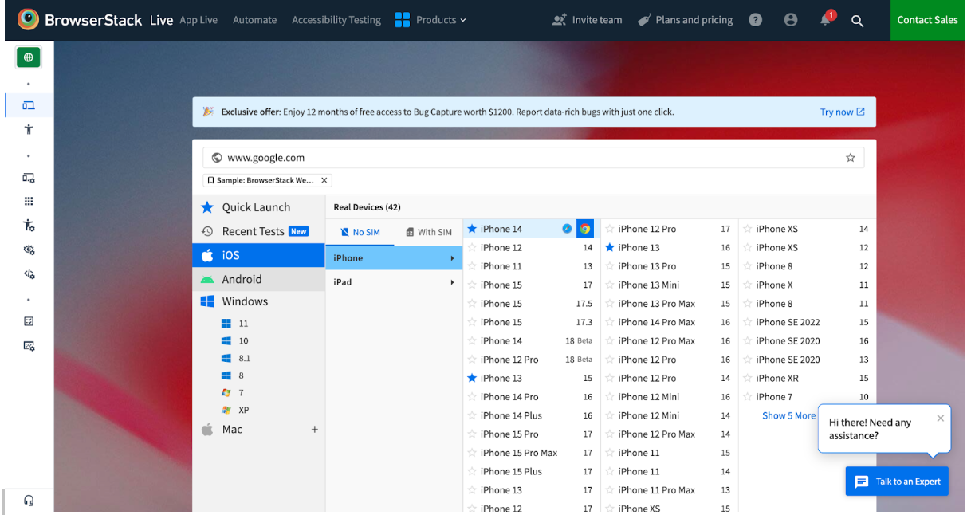
Task: Click the Try now link
Action: pos(843,112)
